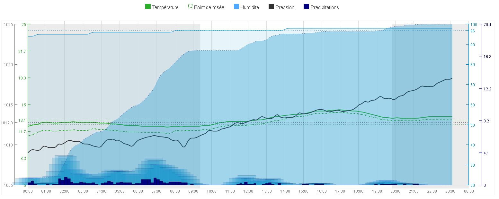
Task: Click the navy Précipitations legend swatch
Action: tap(306, 7)
